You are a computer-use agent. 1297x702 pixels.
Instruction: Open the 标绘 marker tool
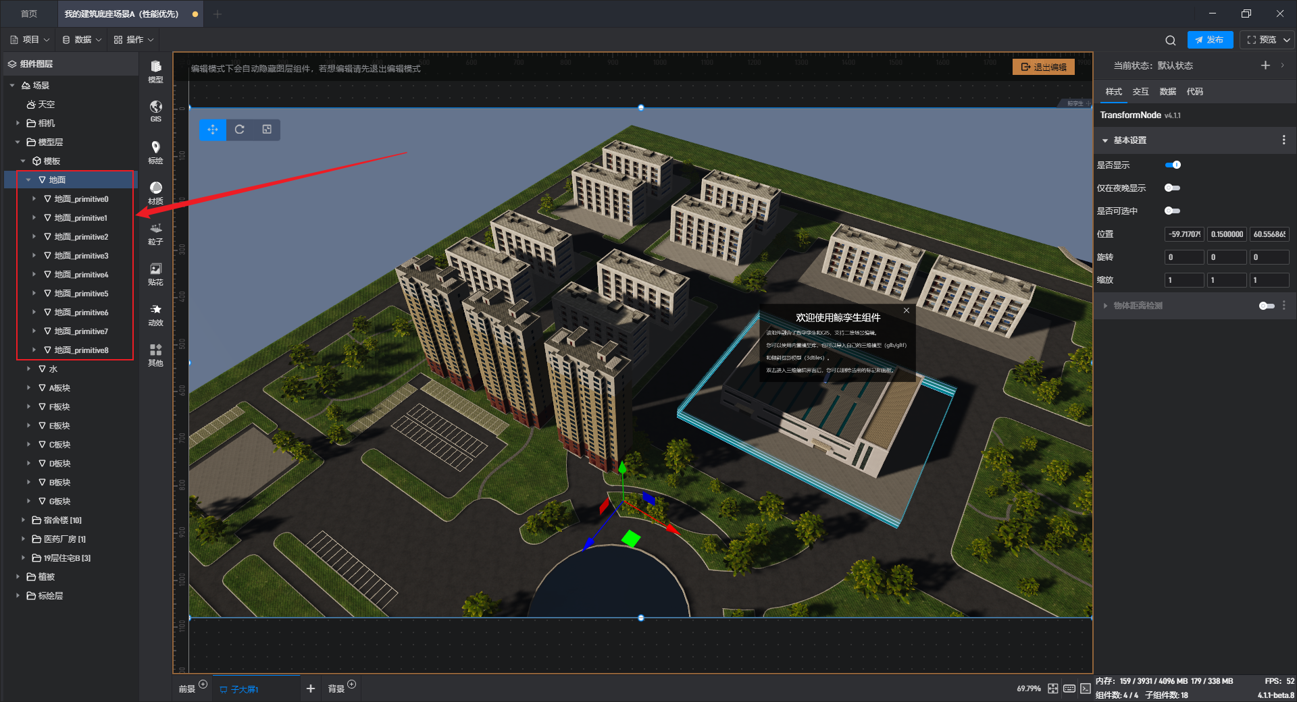click(x=155, y=151)
